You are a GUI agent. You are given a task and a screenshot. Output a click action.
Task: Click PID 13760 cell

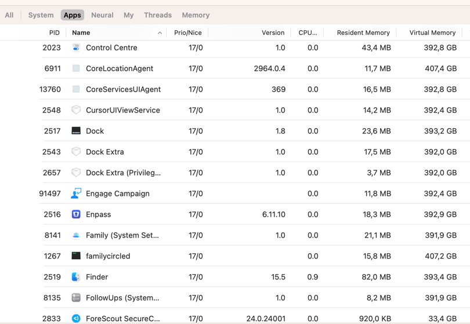coord(50,89)
